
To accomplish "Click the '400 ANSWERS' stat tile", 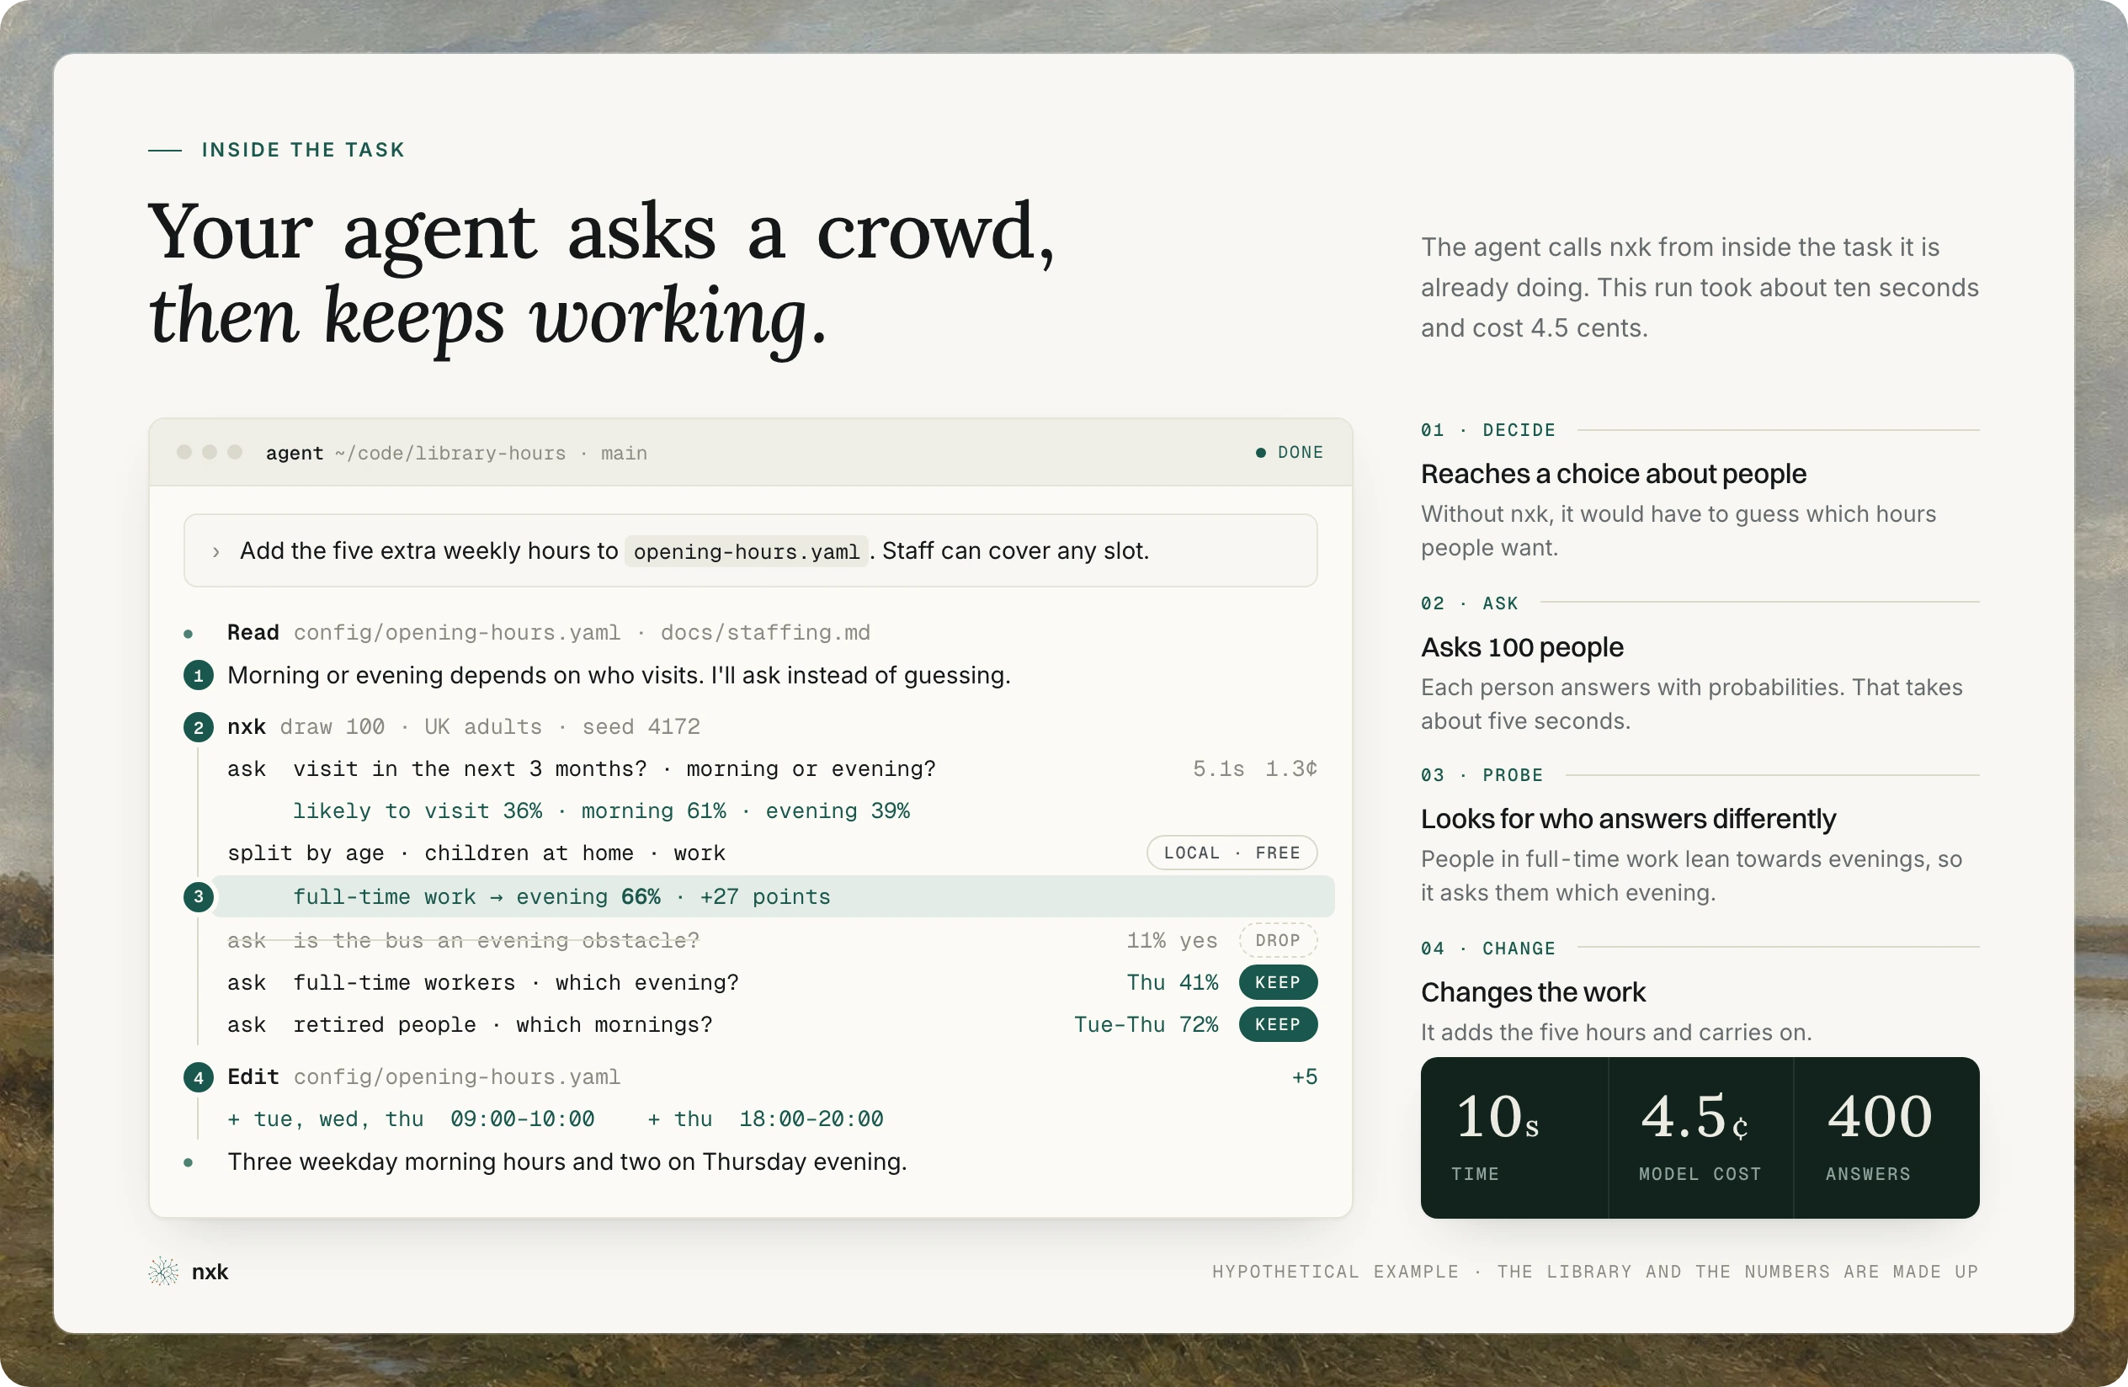I will [x=1886, y=1138].
